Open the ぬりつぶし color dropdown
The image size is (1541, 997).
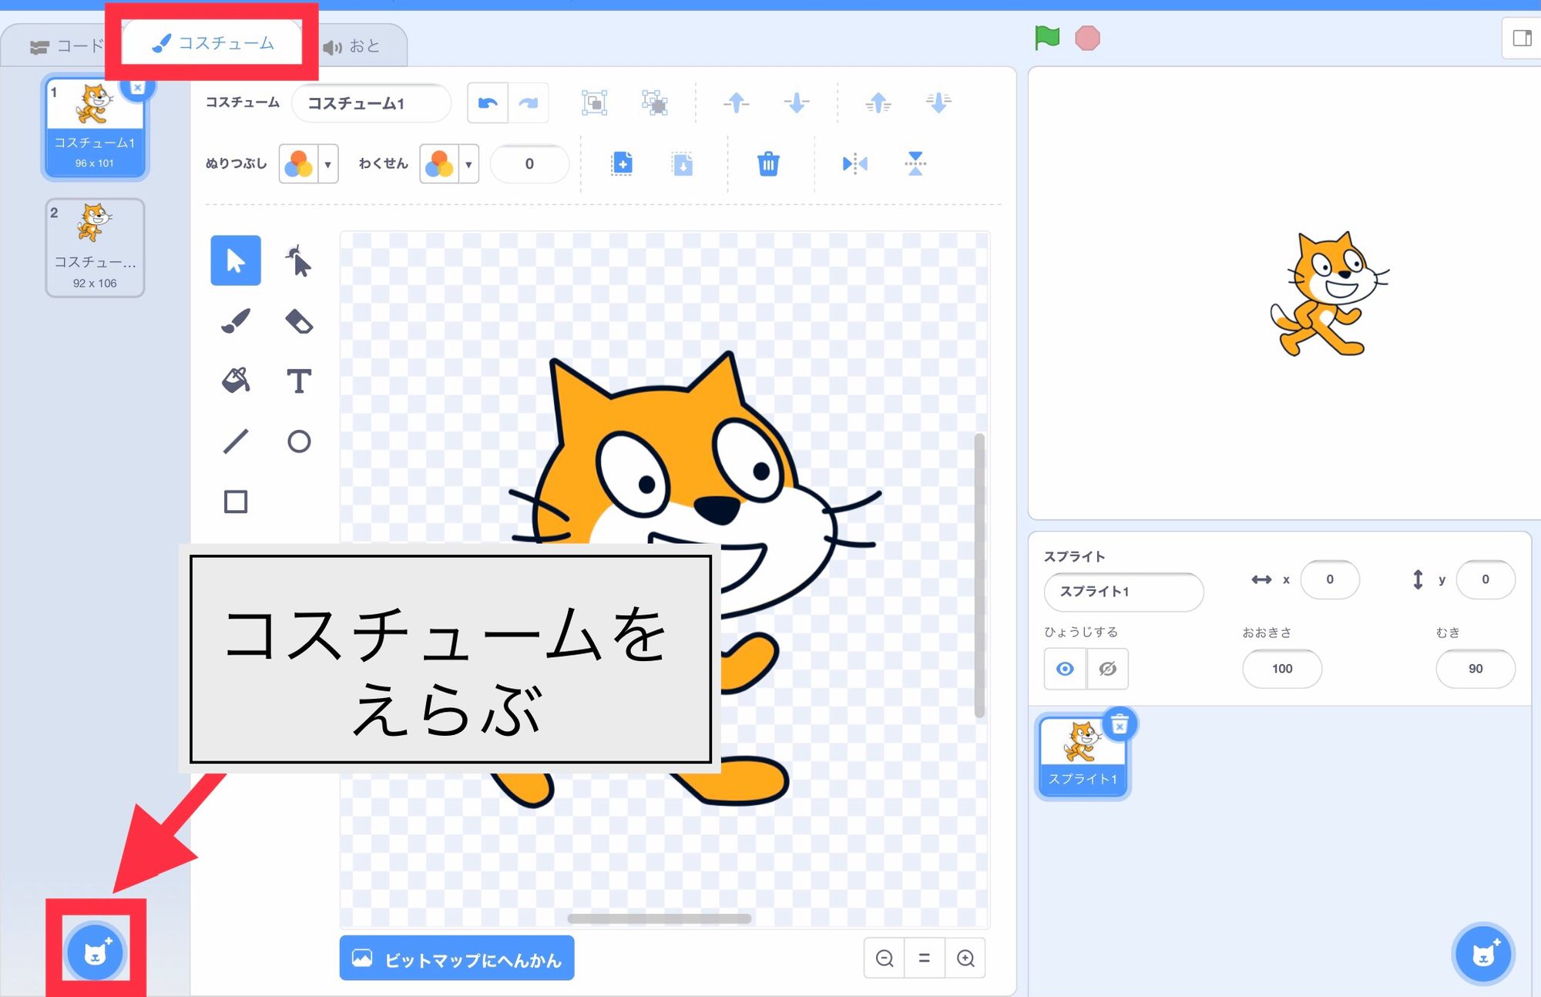click(329, 163)
